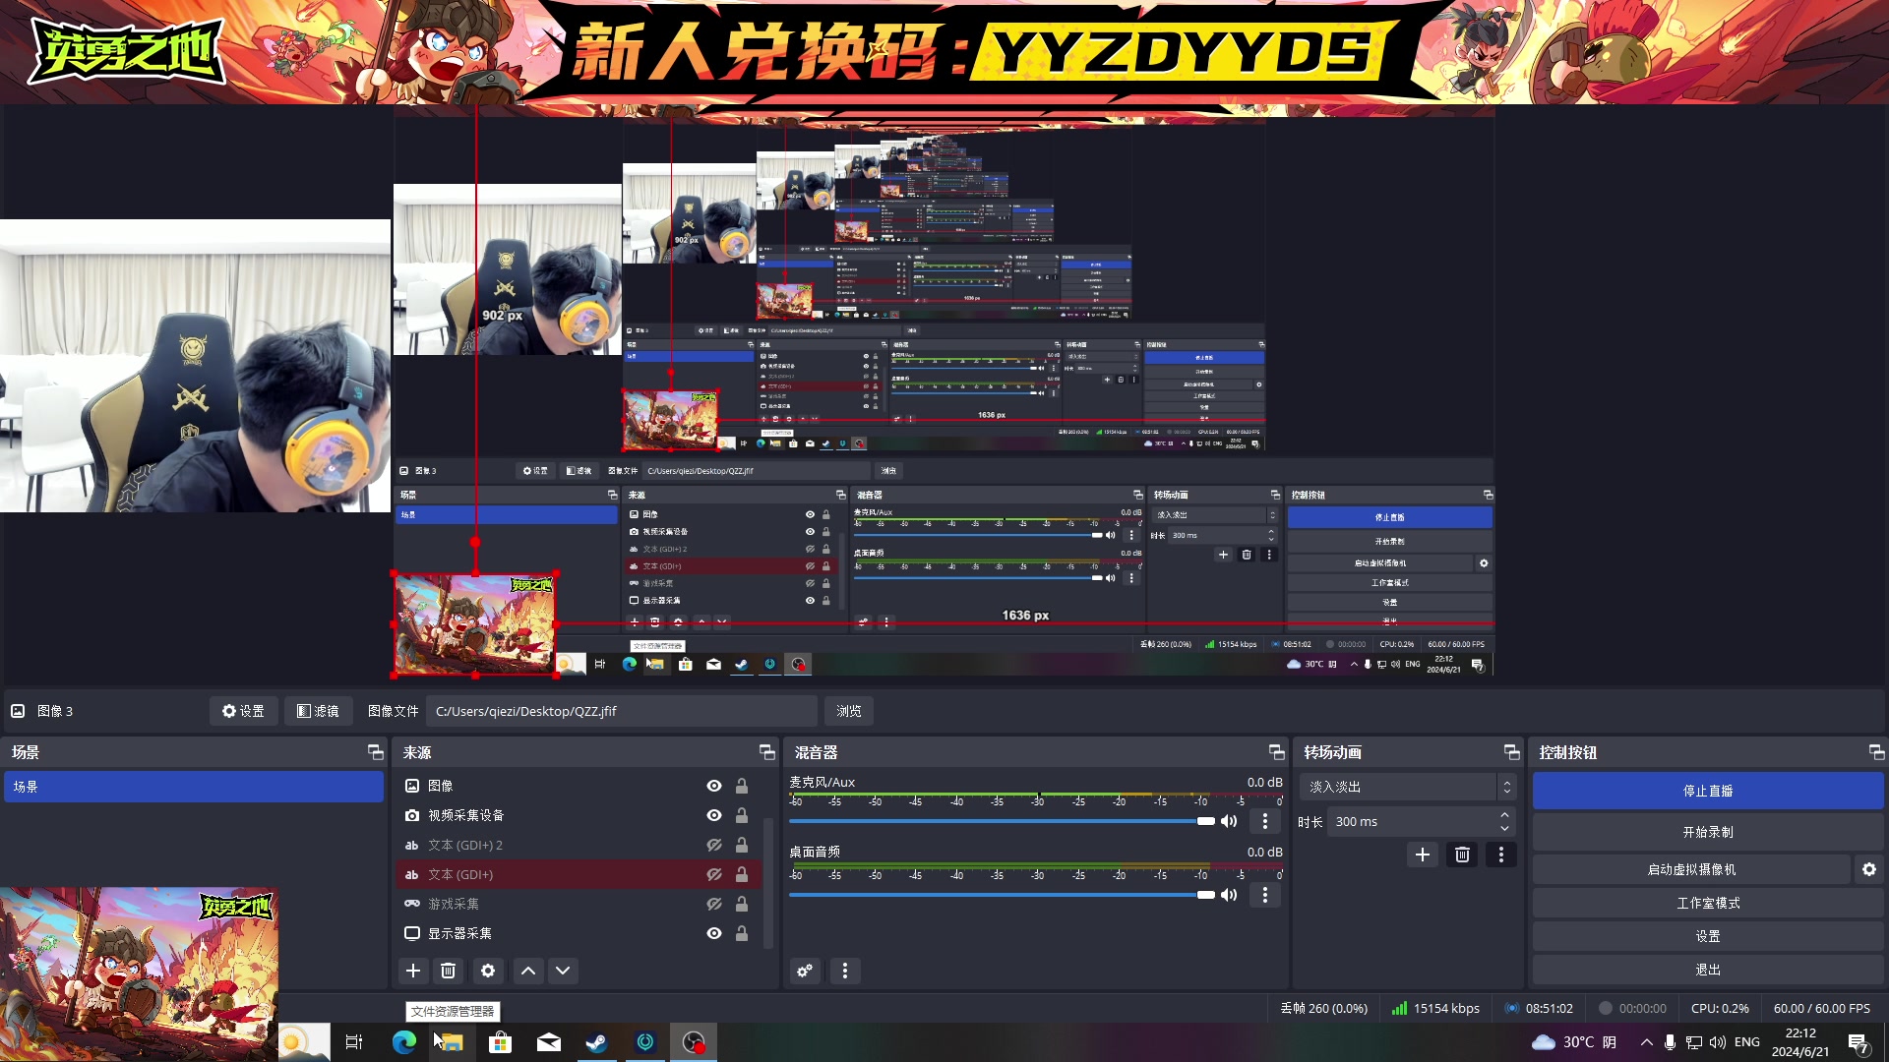The image size is (1889, 1062).
Task: Open the 淡入淡出 transition dropdown
Action: tap(1407, 787)
